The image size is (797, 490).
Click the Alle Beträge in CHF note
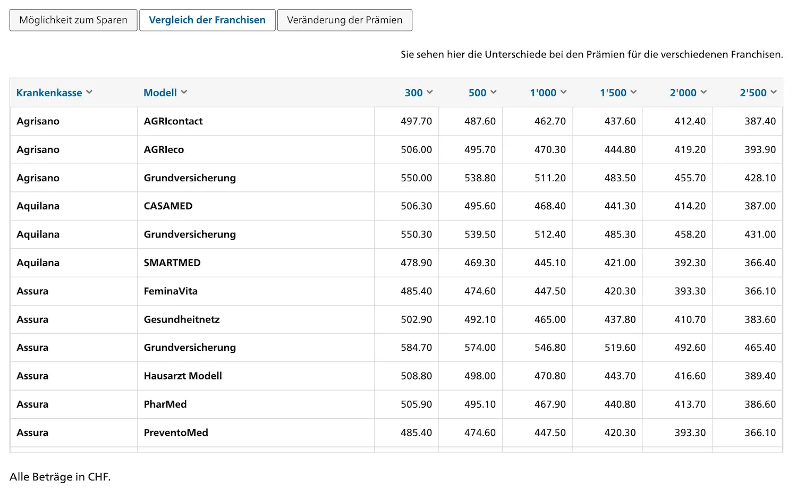pos(60,477)
